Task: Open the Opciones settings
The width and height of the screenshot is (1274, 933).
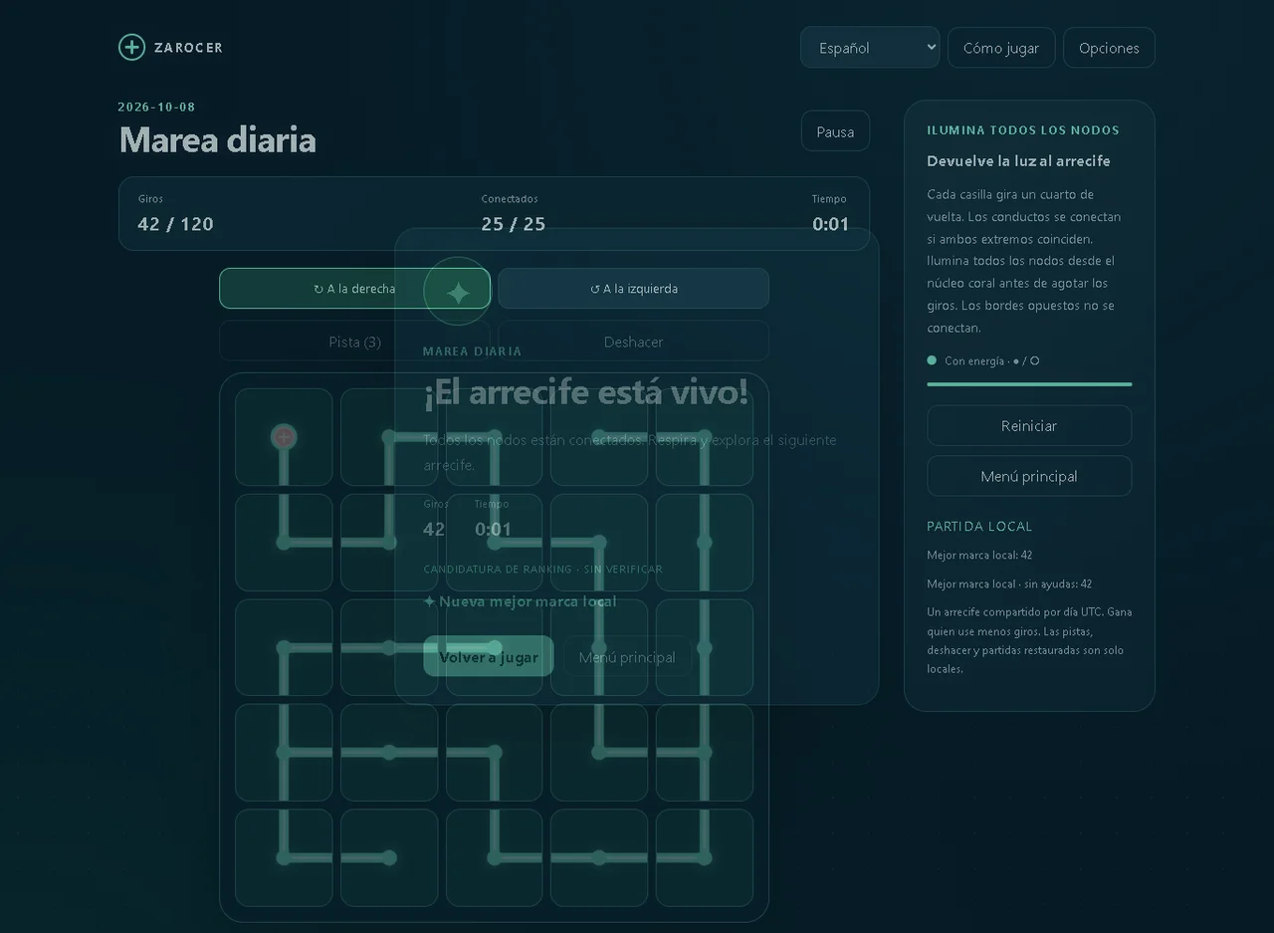Action: pyautogui.click(x=1109, y=48)
